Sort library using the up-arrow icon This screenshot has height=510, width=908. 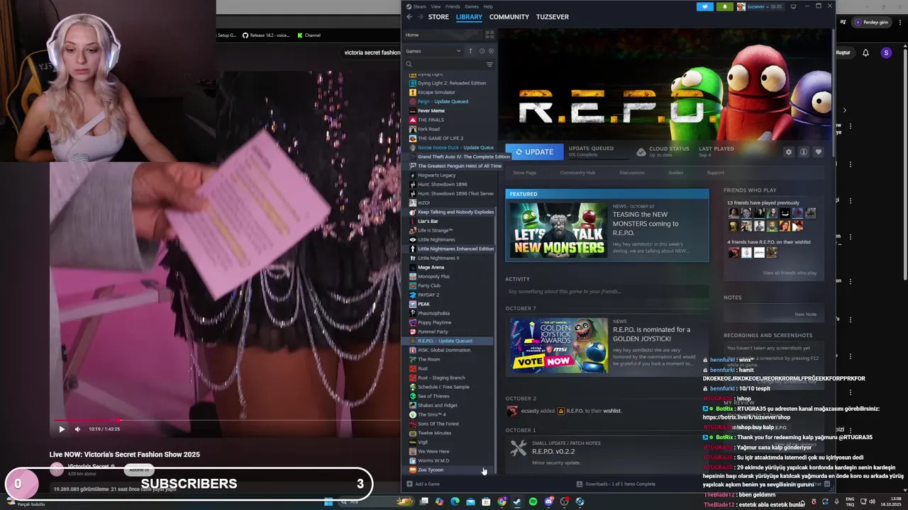tap(470, 51)
